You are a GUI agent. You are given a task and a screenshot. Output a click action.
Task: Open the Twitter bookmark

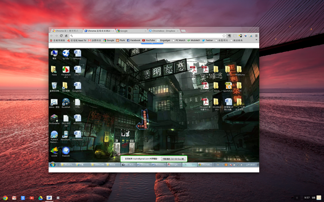coord(207,40)
